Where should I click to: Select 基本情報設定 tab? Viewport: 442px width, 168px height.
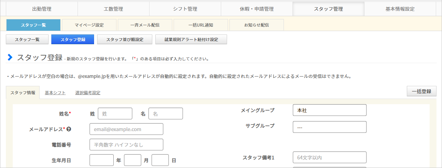tap(400, 9)
